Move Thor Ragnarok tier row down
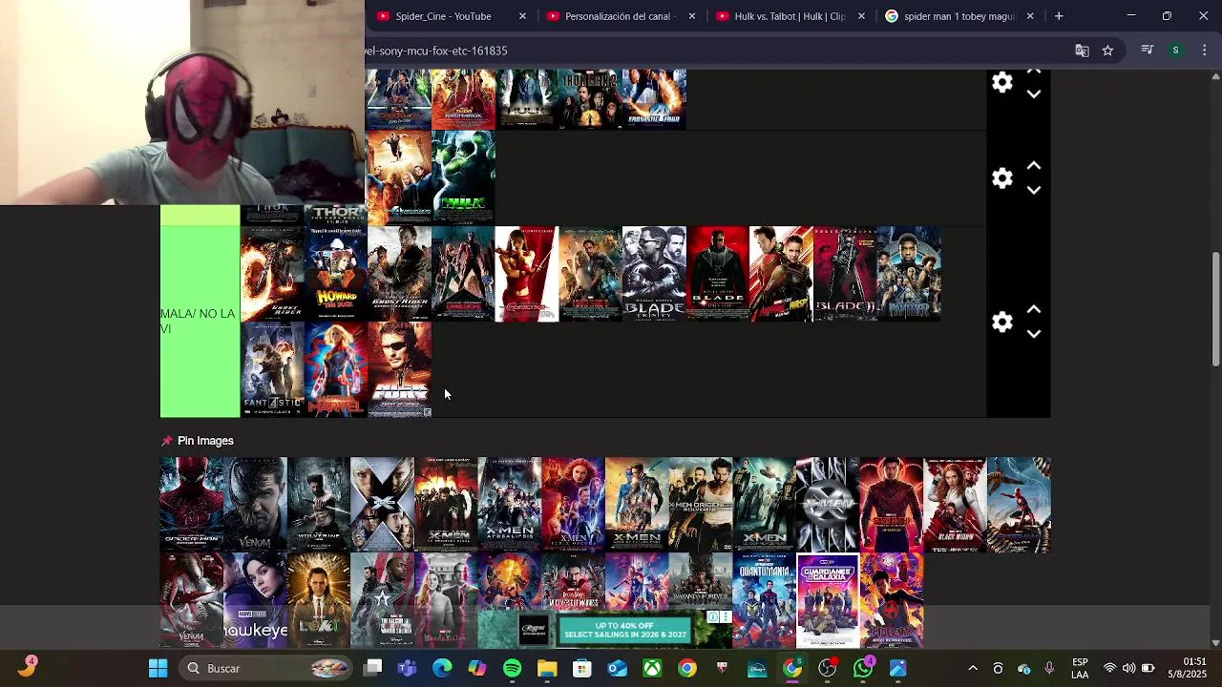Image resolution: width=1222 pixels, height=687 pixels. (1034, 94)
